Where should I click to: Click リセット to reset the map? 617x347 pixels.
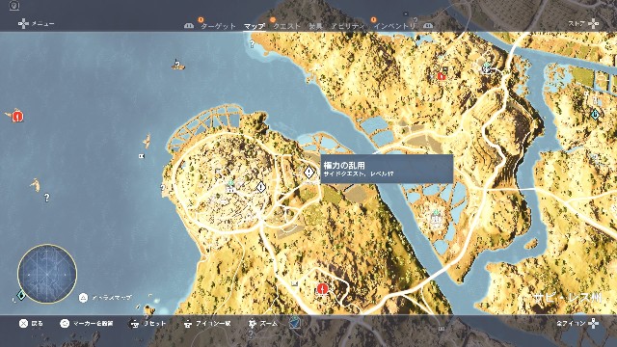(148, 324)
